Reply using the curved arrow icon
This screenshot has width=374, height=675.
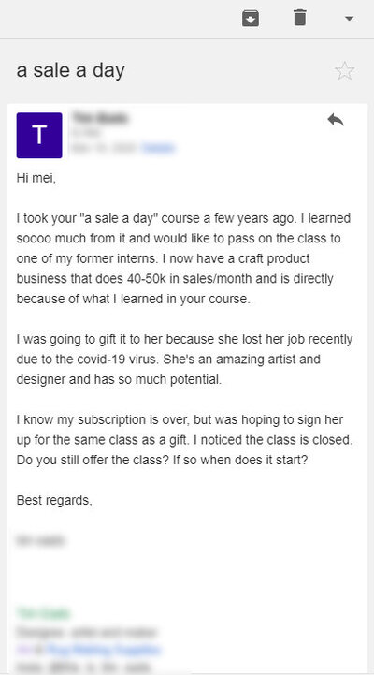[x=336, y=120]
